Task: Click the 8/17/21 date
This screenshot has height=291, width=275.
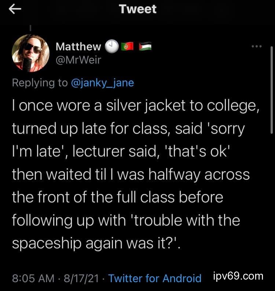Action: pyautogui.click(x=81, y=278)
